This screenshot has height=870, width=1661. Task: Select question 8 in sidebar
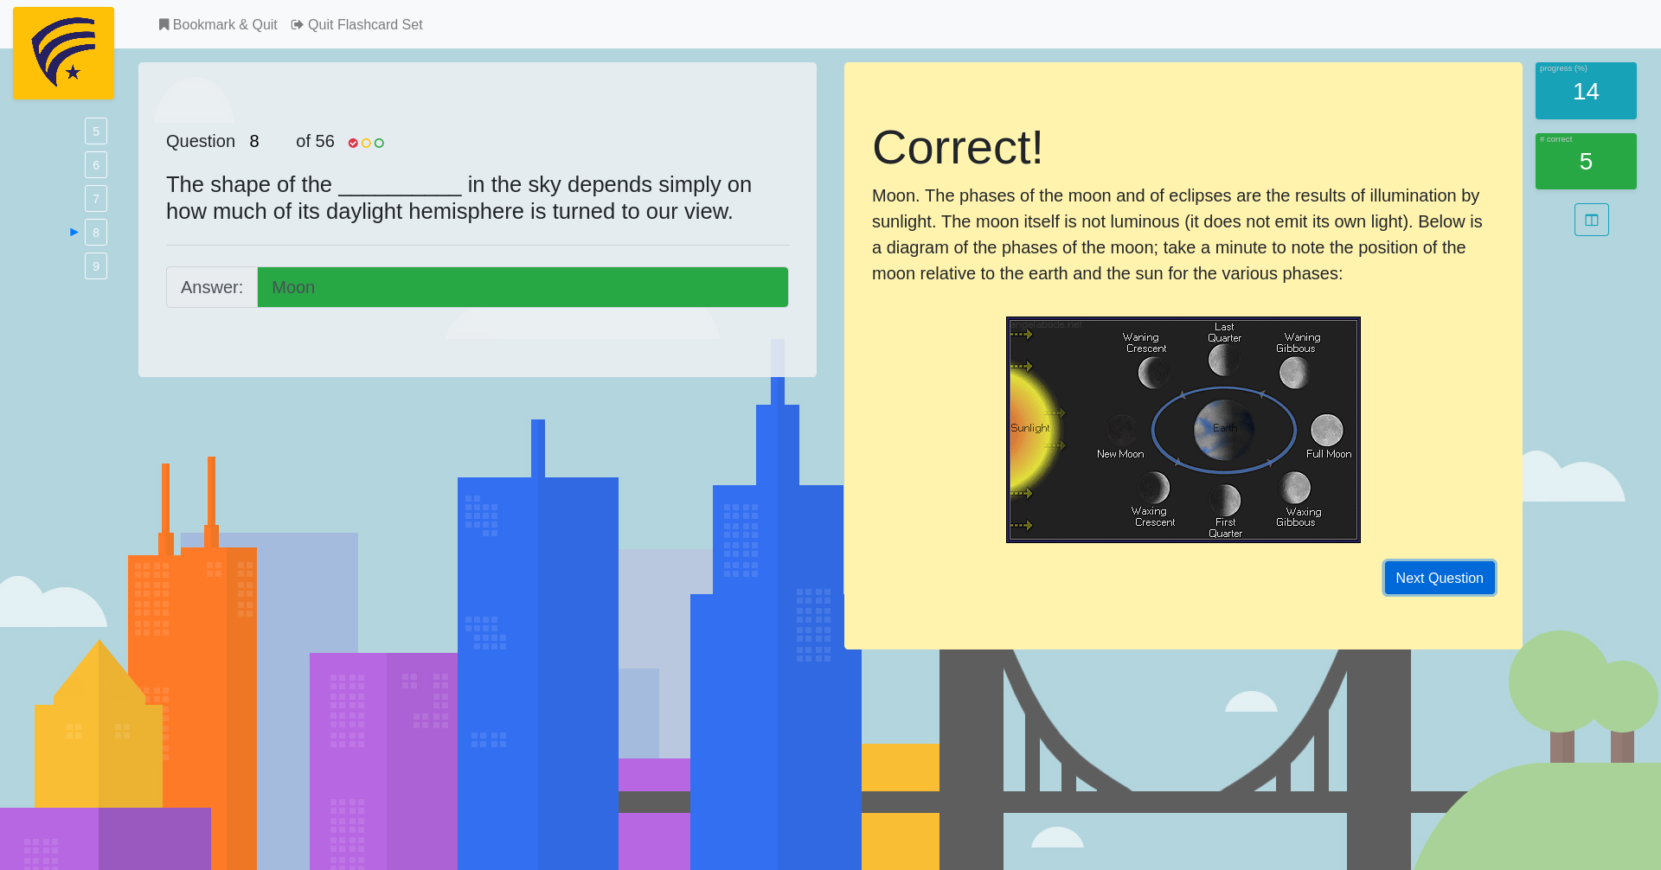pyautogui.click(x=96, y=233)
